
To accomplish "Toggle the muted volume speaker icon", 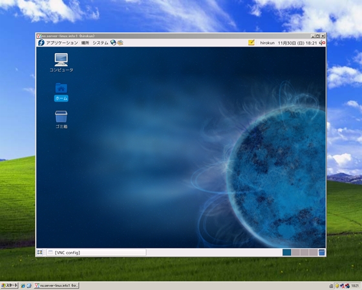I will click(323, 43).
